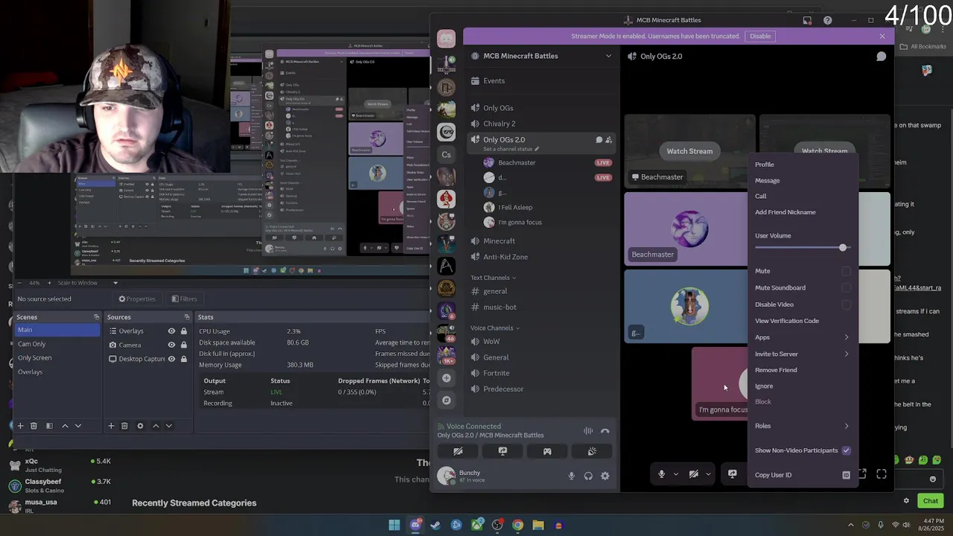Toggle Mute Soundboard checkbox

point(846,287)
